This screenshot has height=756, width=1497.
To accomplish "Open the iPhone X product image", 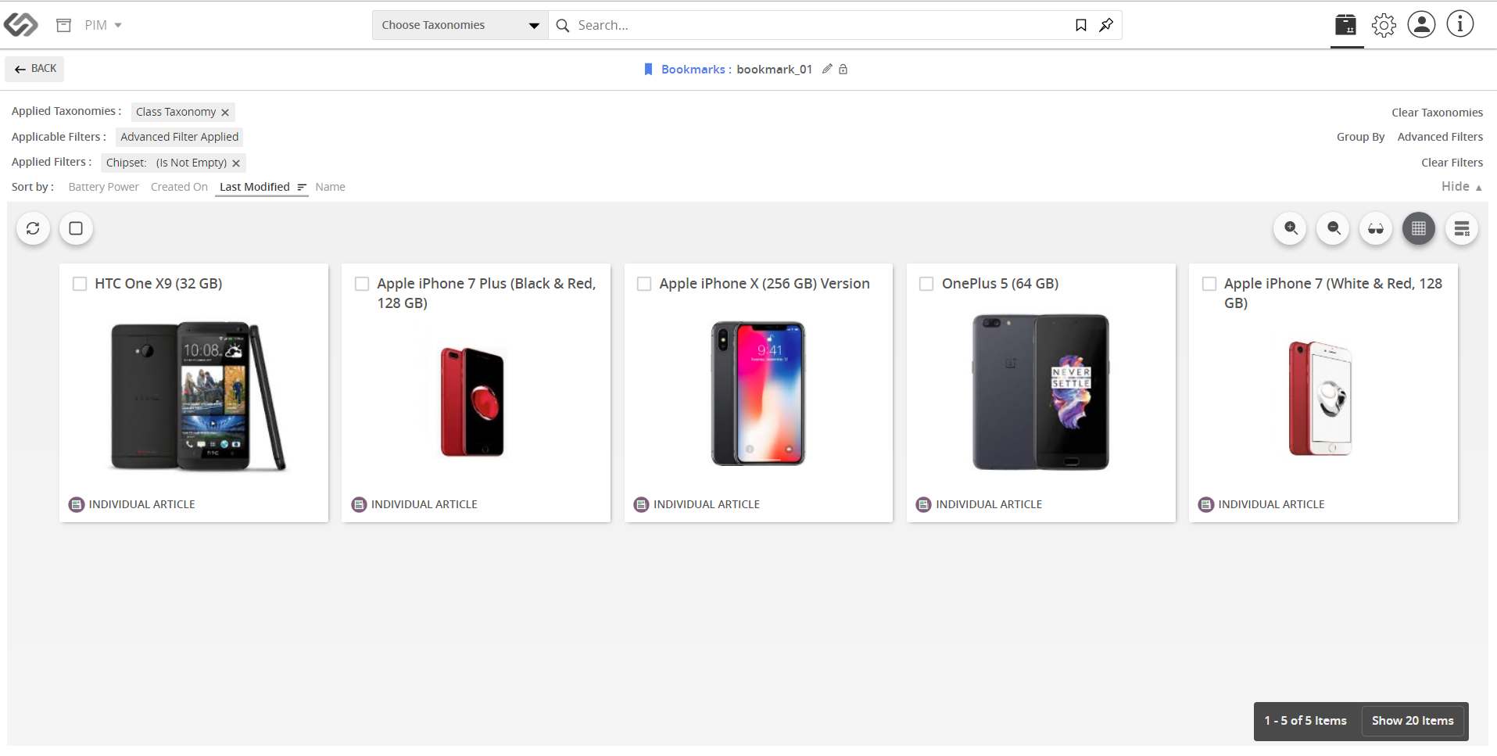I will tap(757, 393).
